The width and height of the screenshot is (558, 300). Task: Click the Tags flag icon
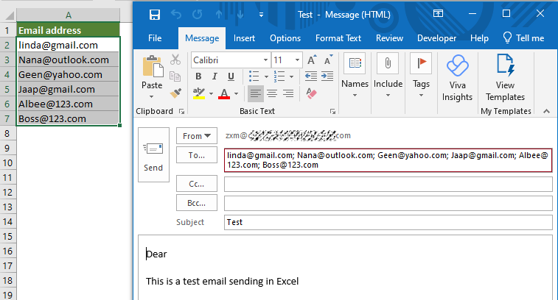coord(421,63)
